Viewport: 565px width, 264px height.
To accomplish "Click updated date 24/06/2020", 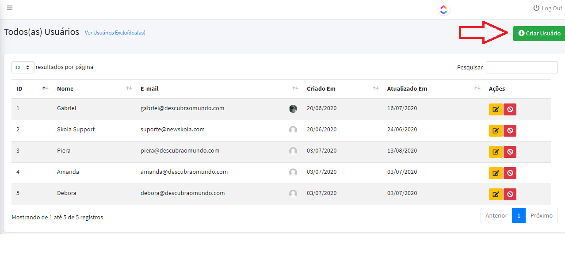I will (x=402, y=129).
